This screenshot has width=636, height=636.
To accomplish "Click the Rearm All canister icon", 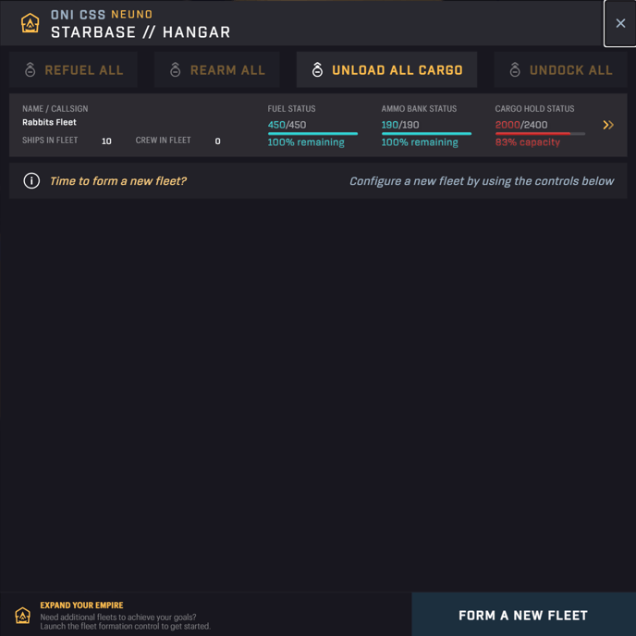I will tap(176, 69).
